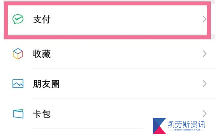This screenshot has height=135, width=215.
Task: Tap the Moments landscape picture icon
Action: 18,83
